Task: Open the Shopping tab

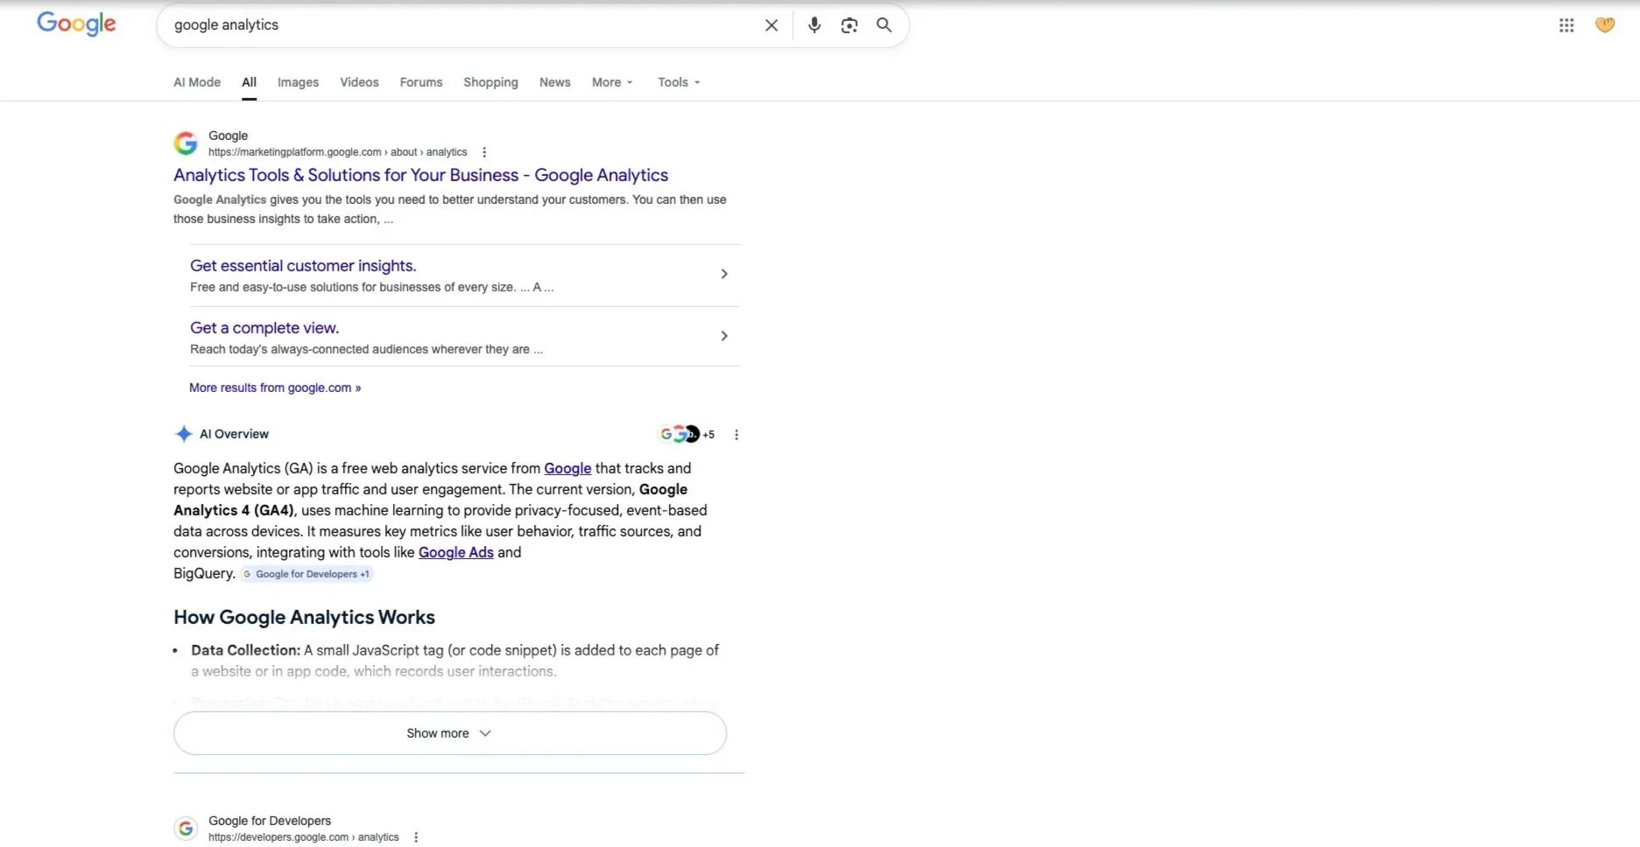Action: pos(490,82)
